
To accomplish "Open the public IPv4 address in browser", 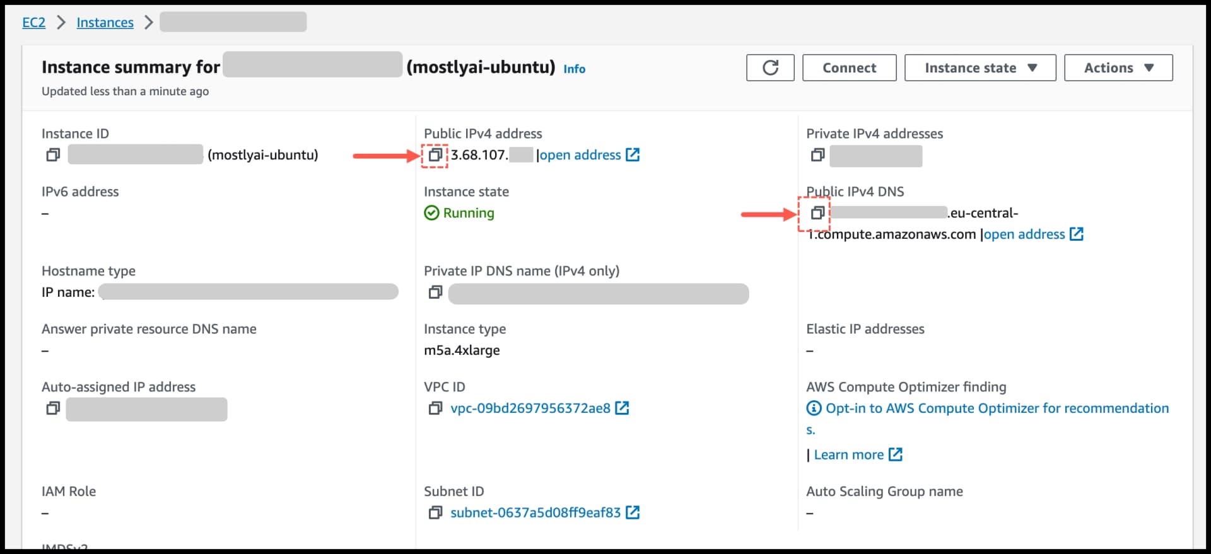I will click(582, 155).
